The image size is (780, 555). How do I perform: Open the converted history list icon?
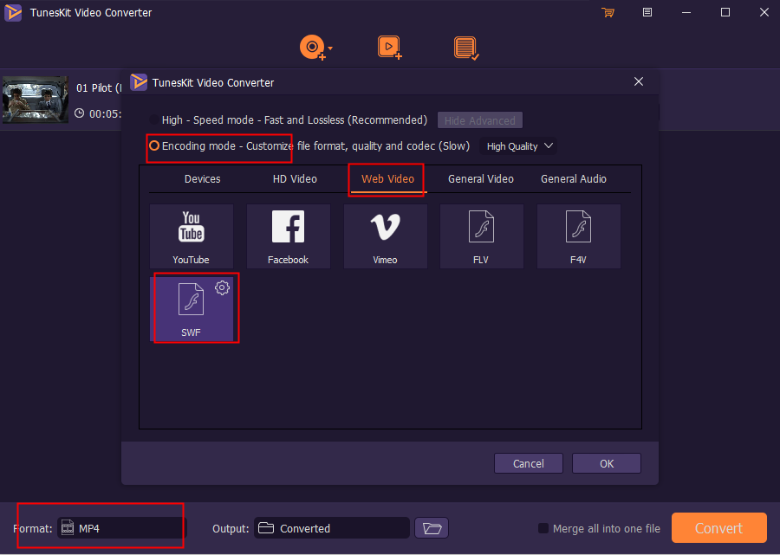click(x=466, y=48)
